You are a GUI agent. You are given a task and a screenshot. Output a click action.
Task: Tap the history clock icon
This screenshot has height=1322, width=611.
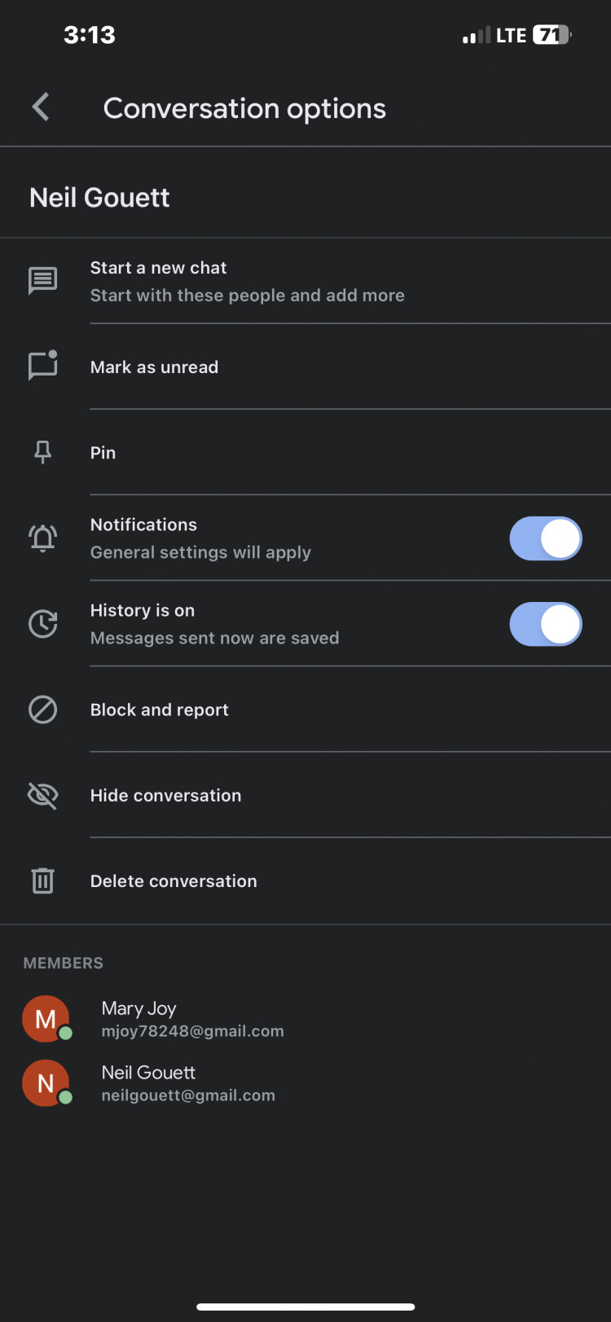[43, 624]
